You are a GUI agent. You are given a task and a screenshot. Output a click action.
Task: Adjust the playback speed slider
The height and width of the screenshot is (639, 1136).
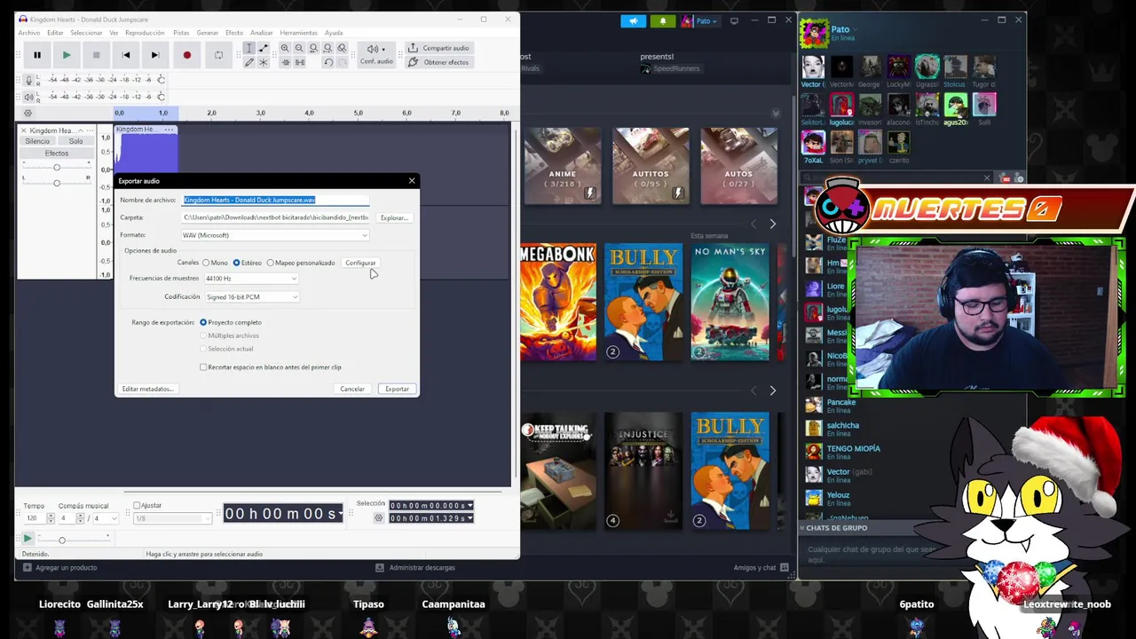(x=75, y=540)
